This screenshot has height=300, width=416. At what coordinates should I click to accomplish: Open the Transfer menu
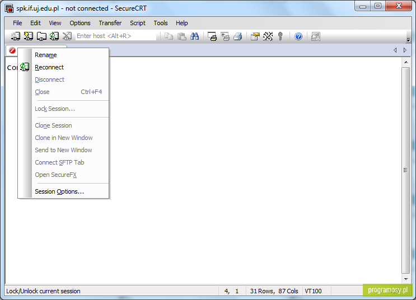(110, 23)
